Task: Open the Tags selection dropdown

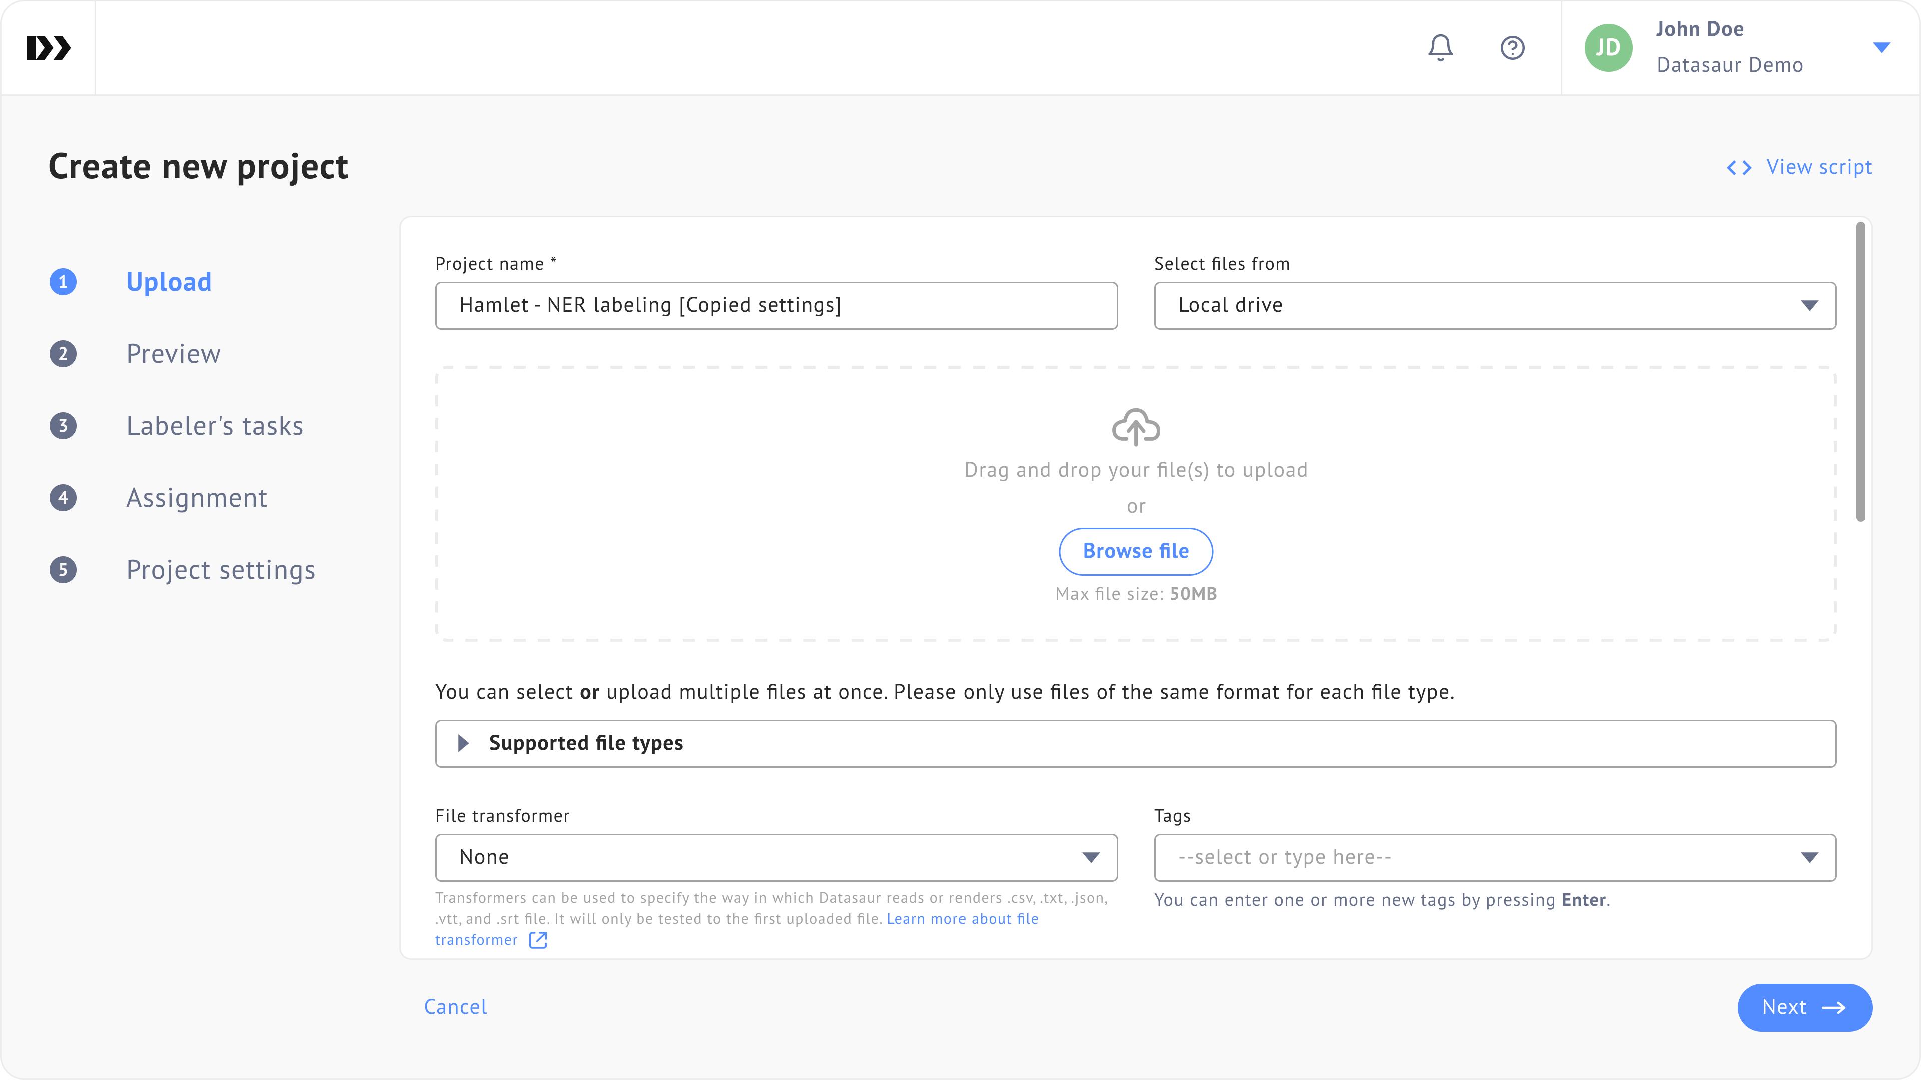Action: (x=1494, y=857)
